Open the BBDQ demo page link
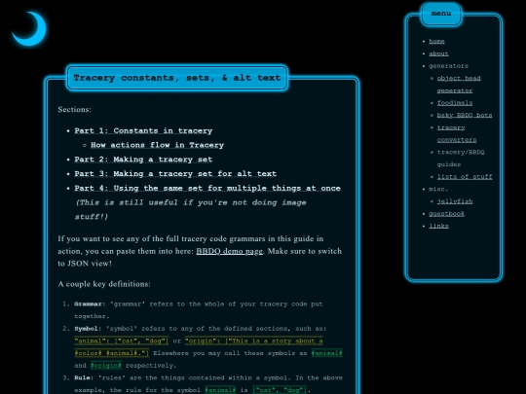Image resolution: width=526 pixels, height=394 pixels. [x=230, y=251]
